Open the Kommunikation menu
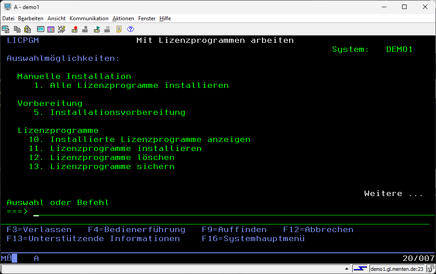The width and height of the screenshot is (436, 274). pos(89,18)
